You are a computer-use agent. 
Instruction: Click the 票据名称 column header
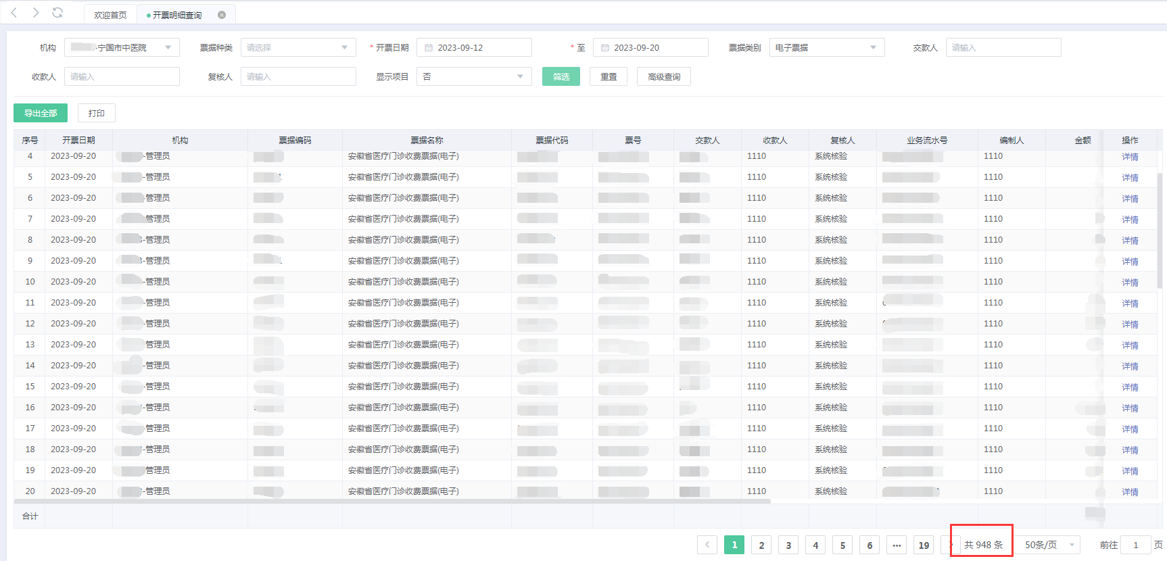coord(427,140)
